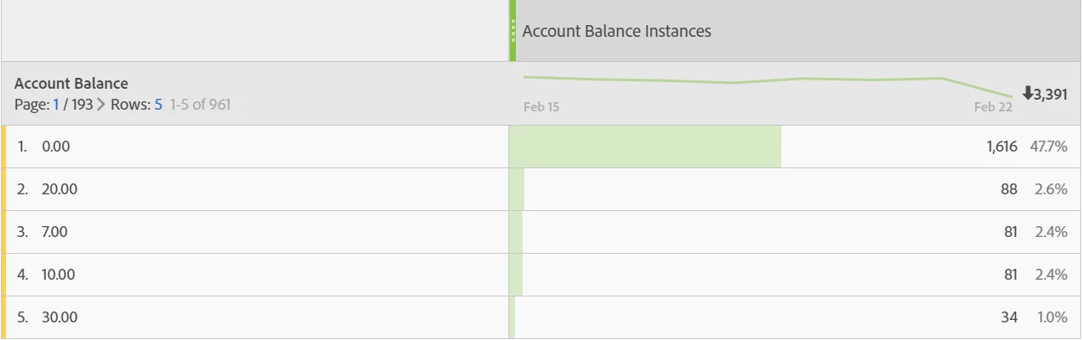This screenshot has height=340, width=1082.
Task: Click the green column drag handle dots
Action: click(513, 31)
